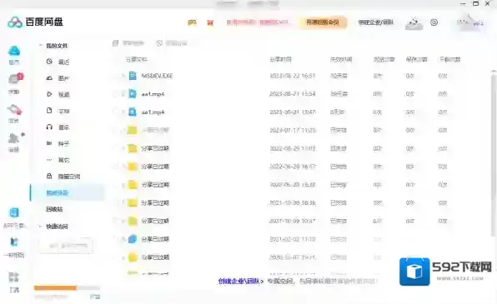Collapse the 我的文件 tree section
This screenshot has width=497, height=304.
[x=40, y=46]
